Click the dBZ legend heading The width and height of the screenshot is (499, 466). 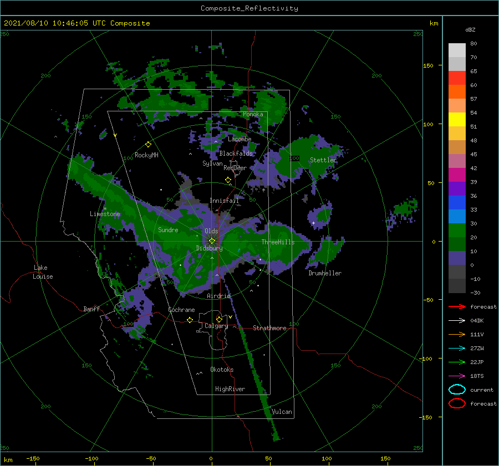coord(470,29)
